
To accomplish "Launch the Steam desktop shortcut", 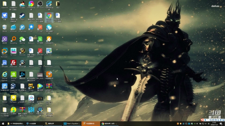I will 22,17.
